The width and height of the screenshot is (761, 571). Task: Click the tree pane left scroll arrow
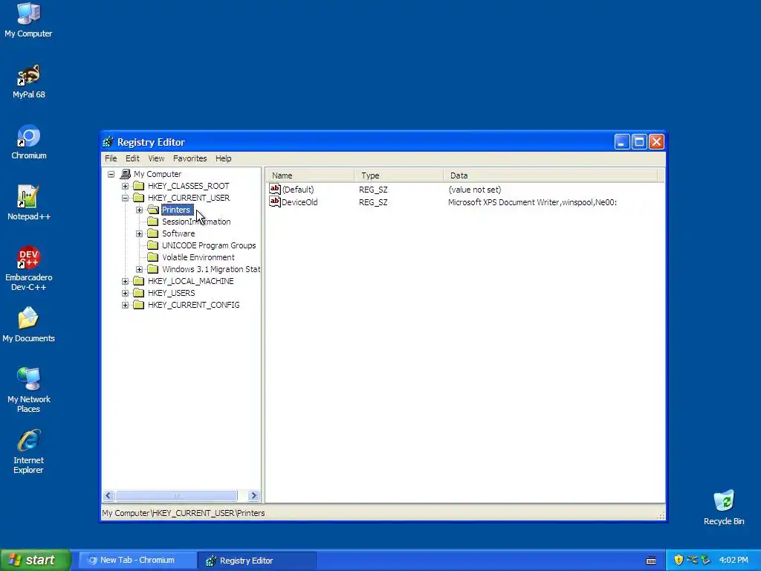pos(109,496)
